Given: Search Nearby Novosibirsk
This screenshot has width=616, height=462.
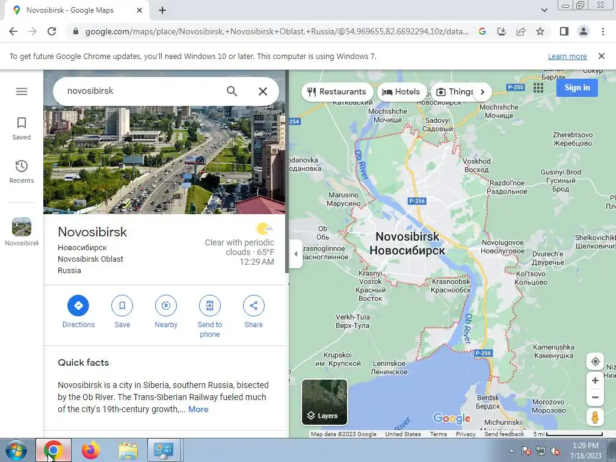Looking at the screenshot, I should point(166,312).
